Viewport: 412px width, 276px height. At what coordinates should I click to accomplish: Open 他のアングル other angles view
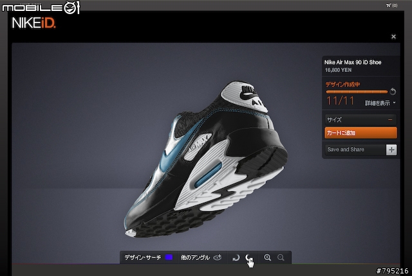tap(201, 257)
